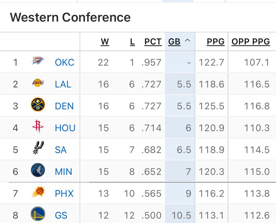Open the OKC team link

(x=64, y=62)
